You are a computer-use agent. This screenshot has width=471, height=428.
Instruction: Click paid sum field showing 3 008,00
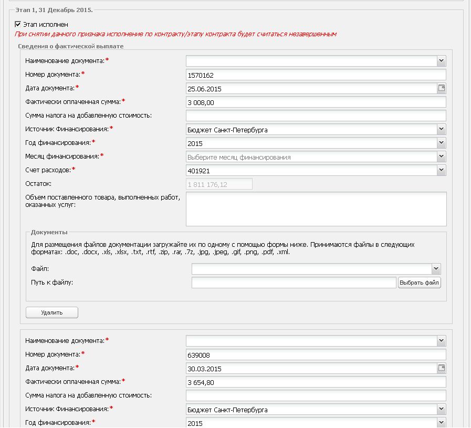pos(316,102)
